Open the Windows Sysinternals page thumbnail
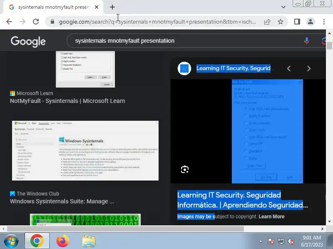 pos(85,151)
